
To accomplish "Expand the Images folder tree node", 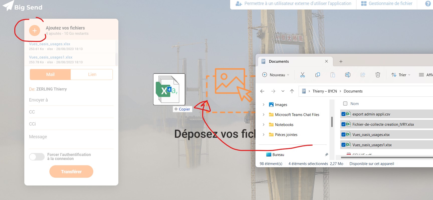I will pos(264,105).
